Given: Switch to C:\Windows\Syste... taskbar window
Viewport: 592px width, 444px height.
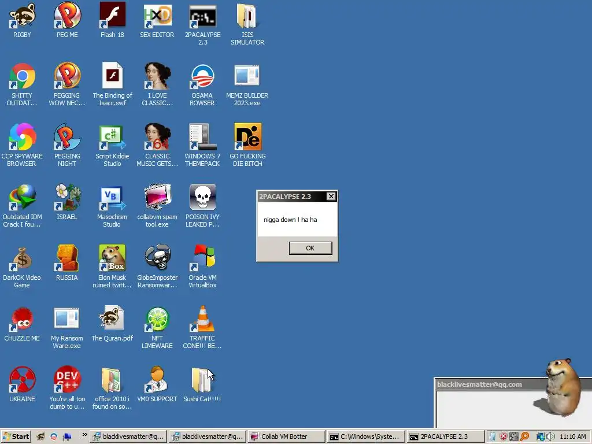Looking at the screenshot, I should pyautogui.click(x=365, y=436).
